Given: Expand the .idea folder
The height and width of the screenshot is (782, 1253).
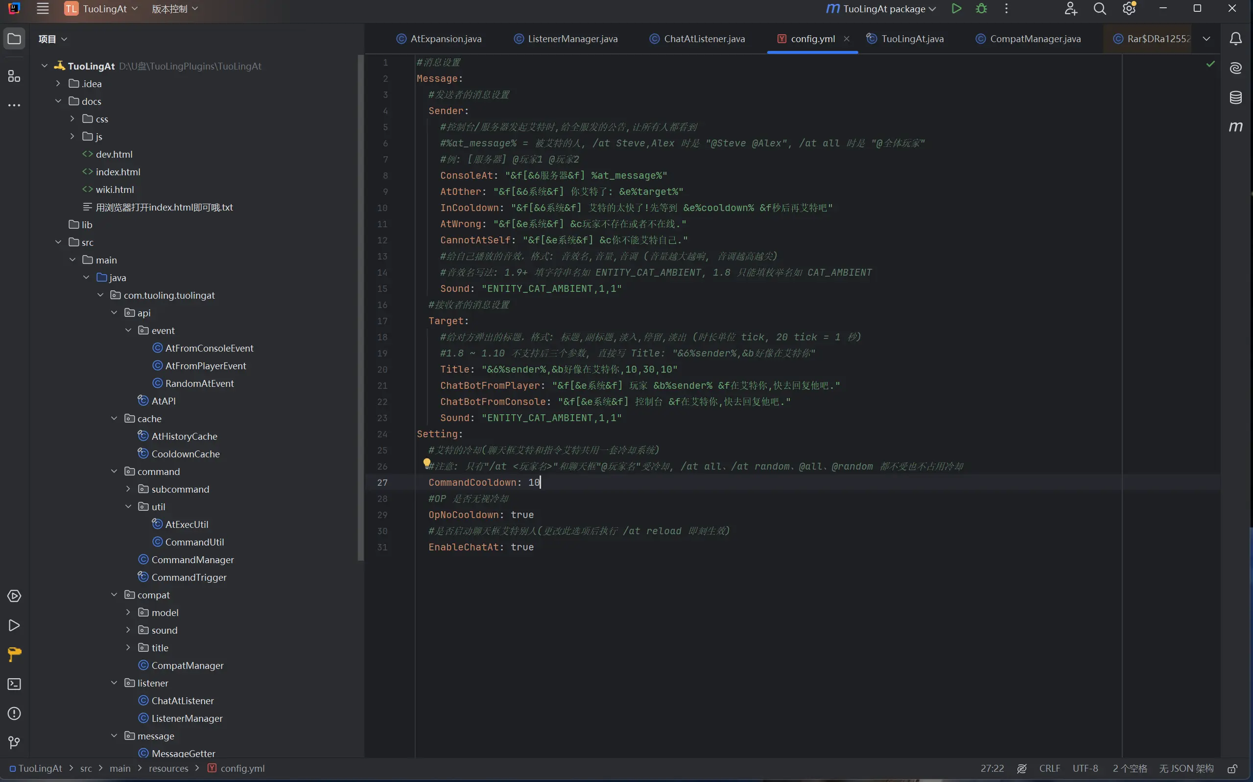Looking at the screenshot, I should 58,84.
